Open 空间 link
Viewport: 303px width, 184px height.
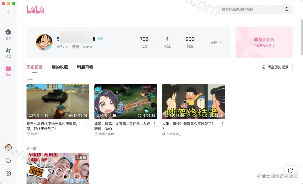pyautogui.click(x=216, y=42)
